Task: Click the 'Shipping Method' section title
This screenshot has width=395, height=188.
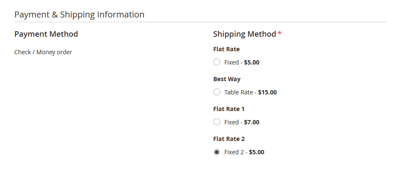Action: (x=245, y=34)
